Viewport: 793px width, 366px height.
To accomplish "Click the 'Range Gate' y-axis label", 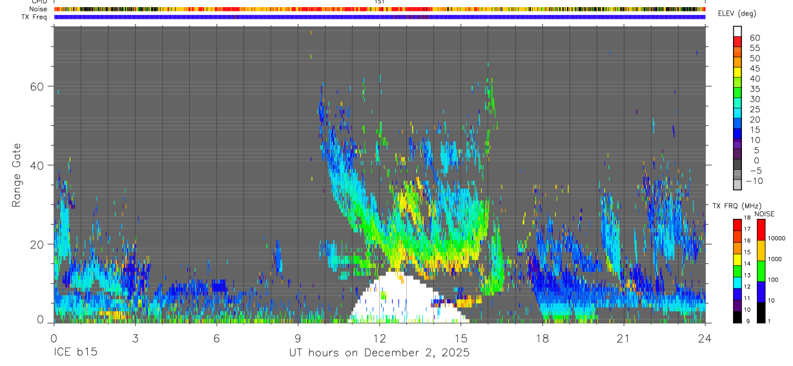I will tap(17, 175).
